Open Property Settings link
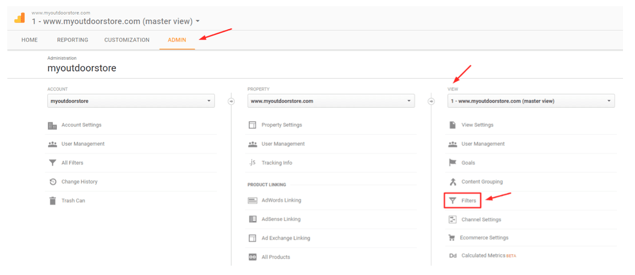Screen dimensions: 635x275 [282, 125]
